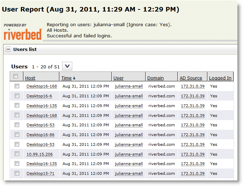The image size is (243, 186).
Task: Select the checkbox for 10.99.15.206 row
Action: pos(17,154)
